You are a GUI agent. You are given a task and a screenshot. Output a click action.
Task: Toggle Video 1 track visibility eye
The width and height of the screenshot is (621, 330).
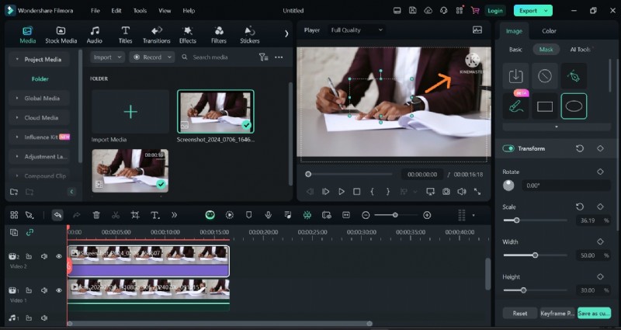click(x=59, y=290)
